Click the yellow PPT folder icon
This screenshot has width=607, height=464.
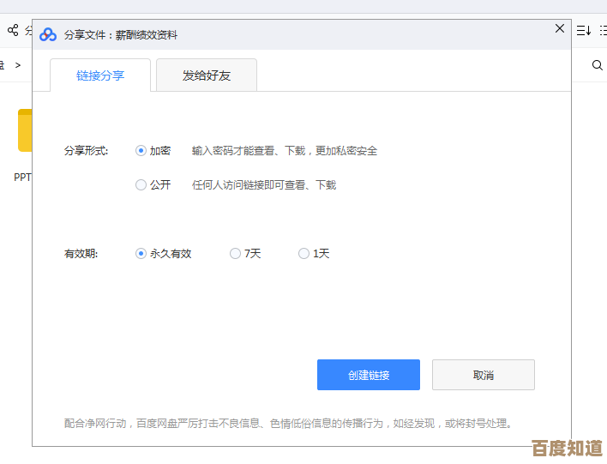tap(25, 131)
